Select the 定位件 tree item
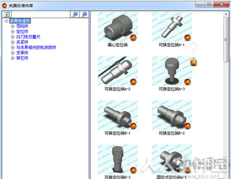The width and height of the screenshot is (231, 179). click(22, 32)
